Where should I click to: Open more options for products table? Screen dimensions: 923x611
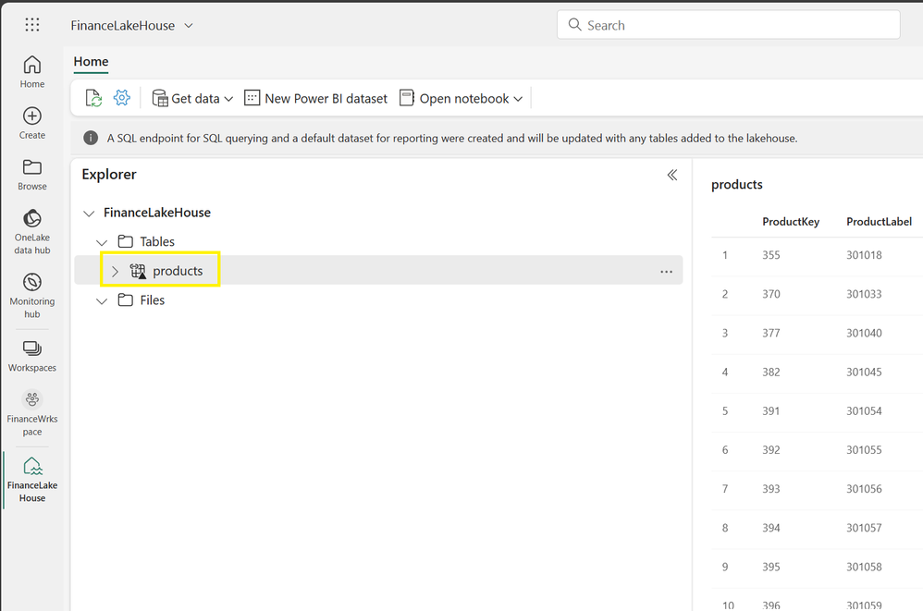(x=666, y=272)
